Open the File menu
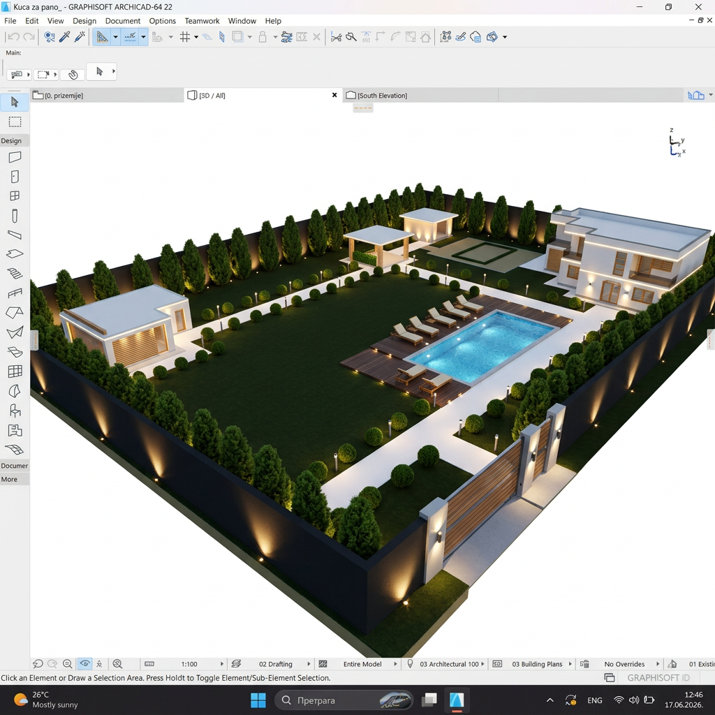 (10, 21)
